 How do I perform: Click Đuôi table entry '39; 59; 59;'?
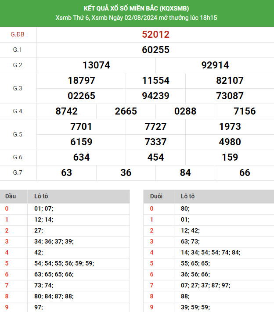195,307
